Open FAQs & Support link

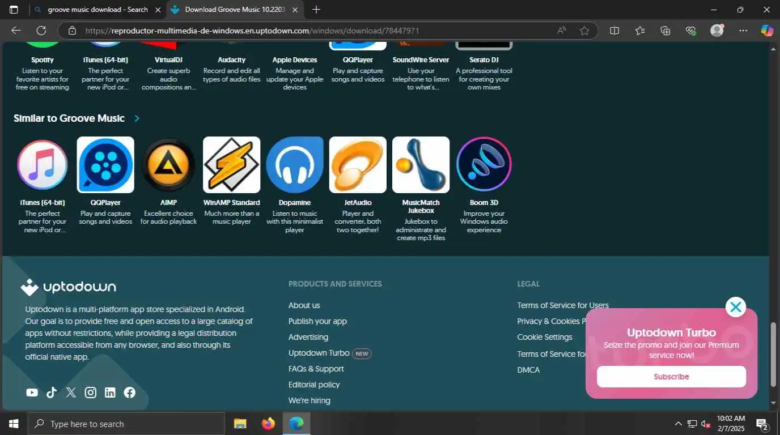(x=316, y=369)
